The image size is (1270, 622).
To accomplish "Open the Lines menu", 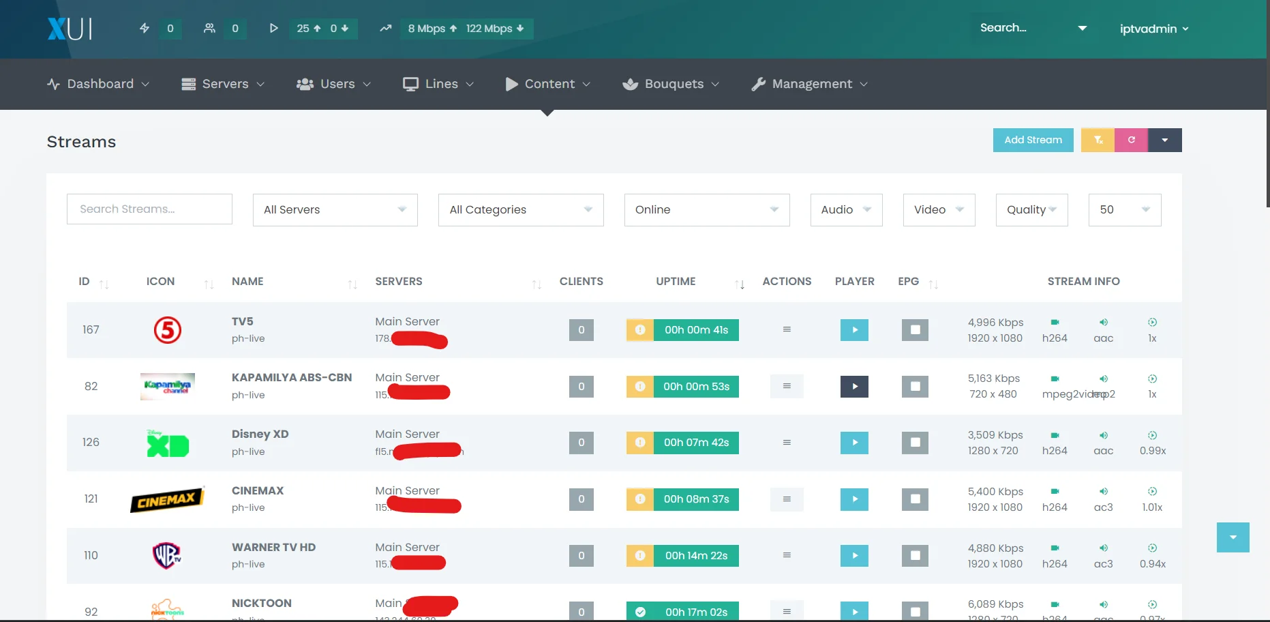I will click(x=438, y=84).
